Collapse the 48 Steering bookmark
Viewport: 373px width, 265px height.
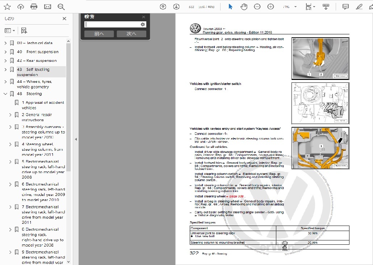click(5, 94)
